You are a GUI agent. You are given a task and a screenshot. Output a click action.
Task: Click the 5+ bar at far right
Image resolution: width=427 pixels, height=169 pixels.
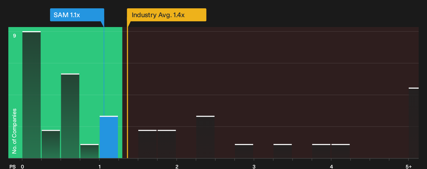click(413, 123)
